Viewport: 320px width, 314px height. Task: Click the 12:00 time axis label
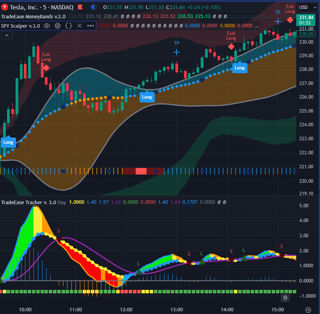tap(126, 310)
